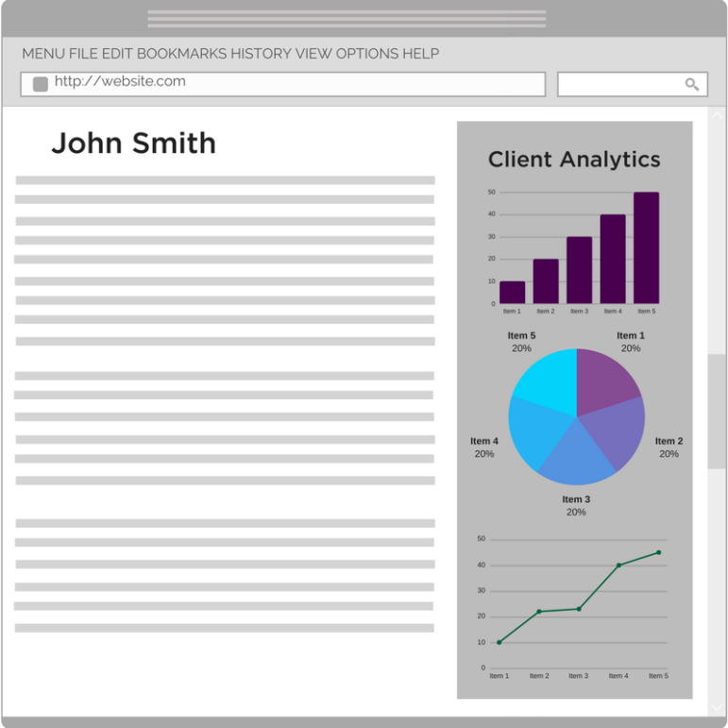Open the HISTORY menu
728x728 pixels.
tap(261, 54)
